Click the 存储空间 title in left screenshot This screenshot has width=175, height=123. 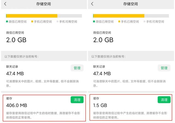click(43, 4)
